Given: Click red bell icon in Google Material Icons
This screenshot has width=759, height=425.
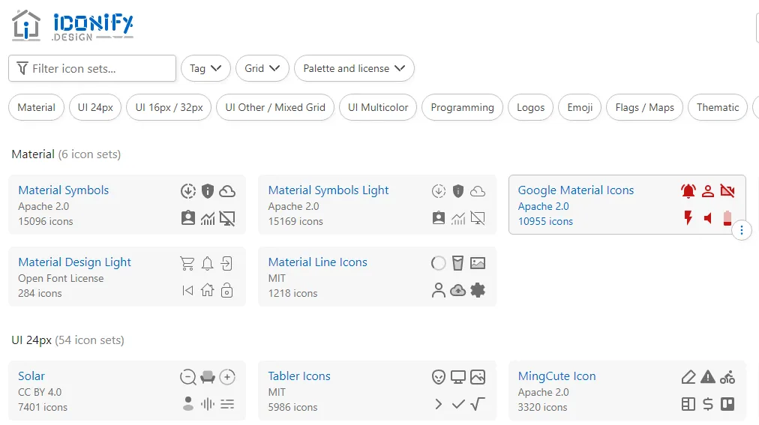Looking at the screenshot, I should pos(688,191).
